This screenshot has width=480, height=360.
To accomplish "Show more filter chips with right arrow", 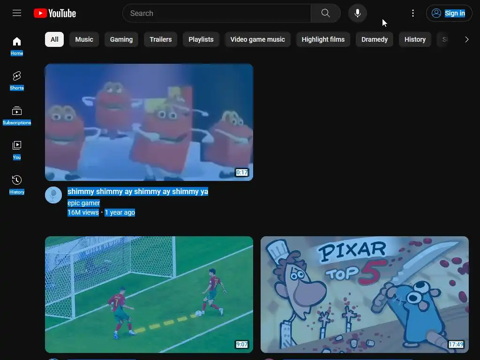I will click(466, 39).
